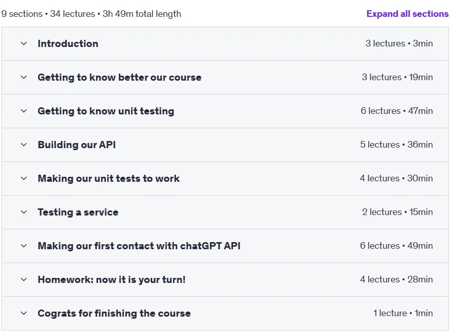Expand chevron for Getting to know unit testing
Screen dimensions: 450x332
(24, 111)
